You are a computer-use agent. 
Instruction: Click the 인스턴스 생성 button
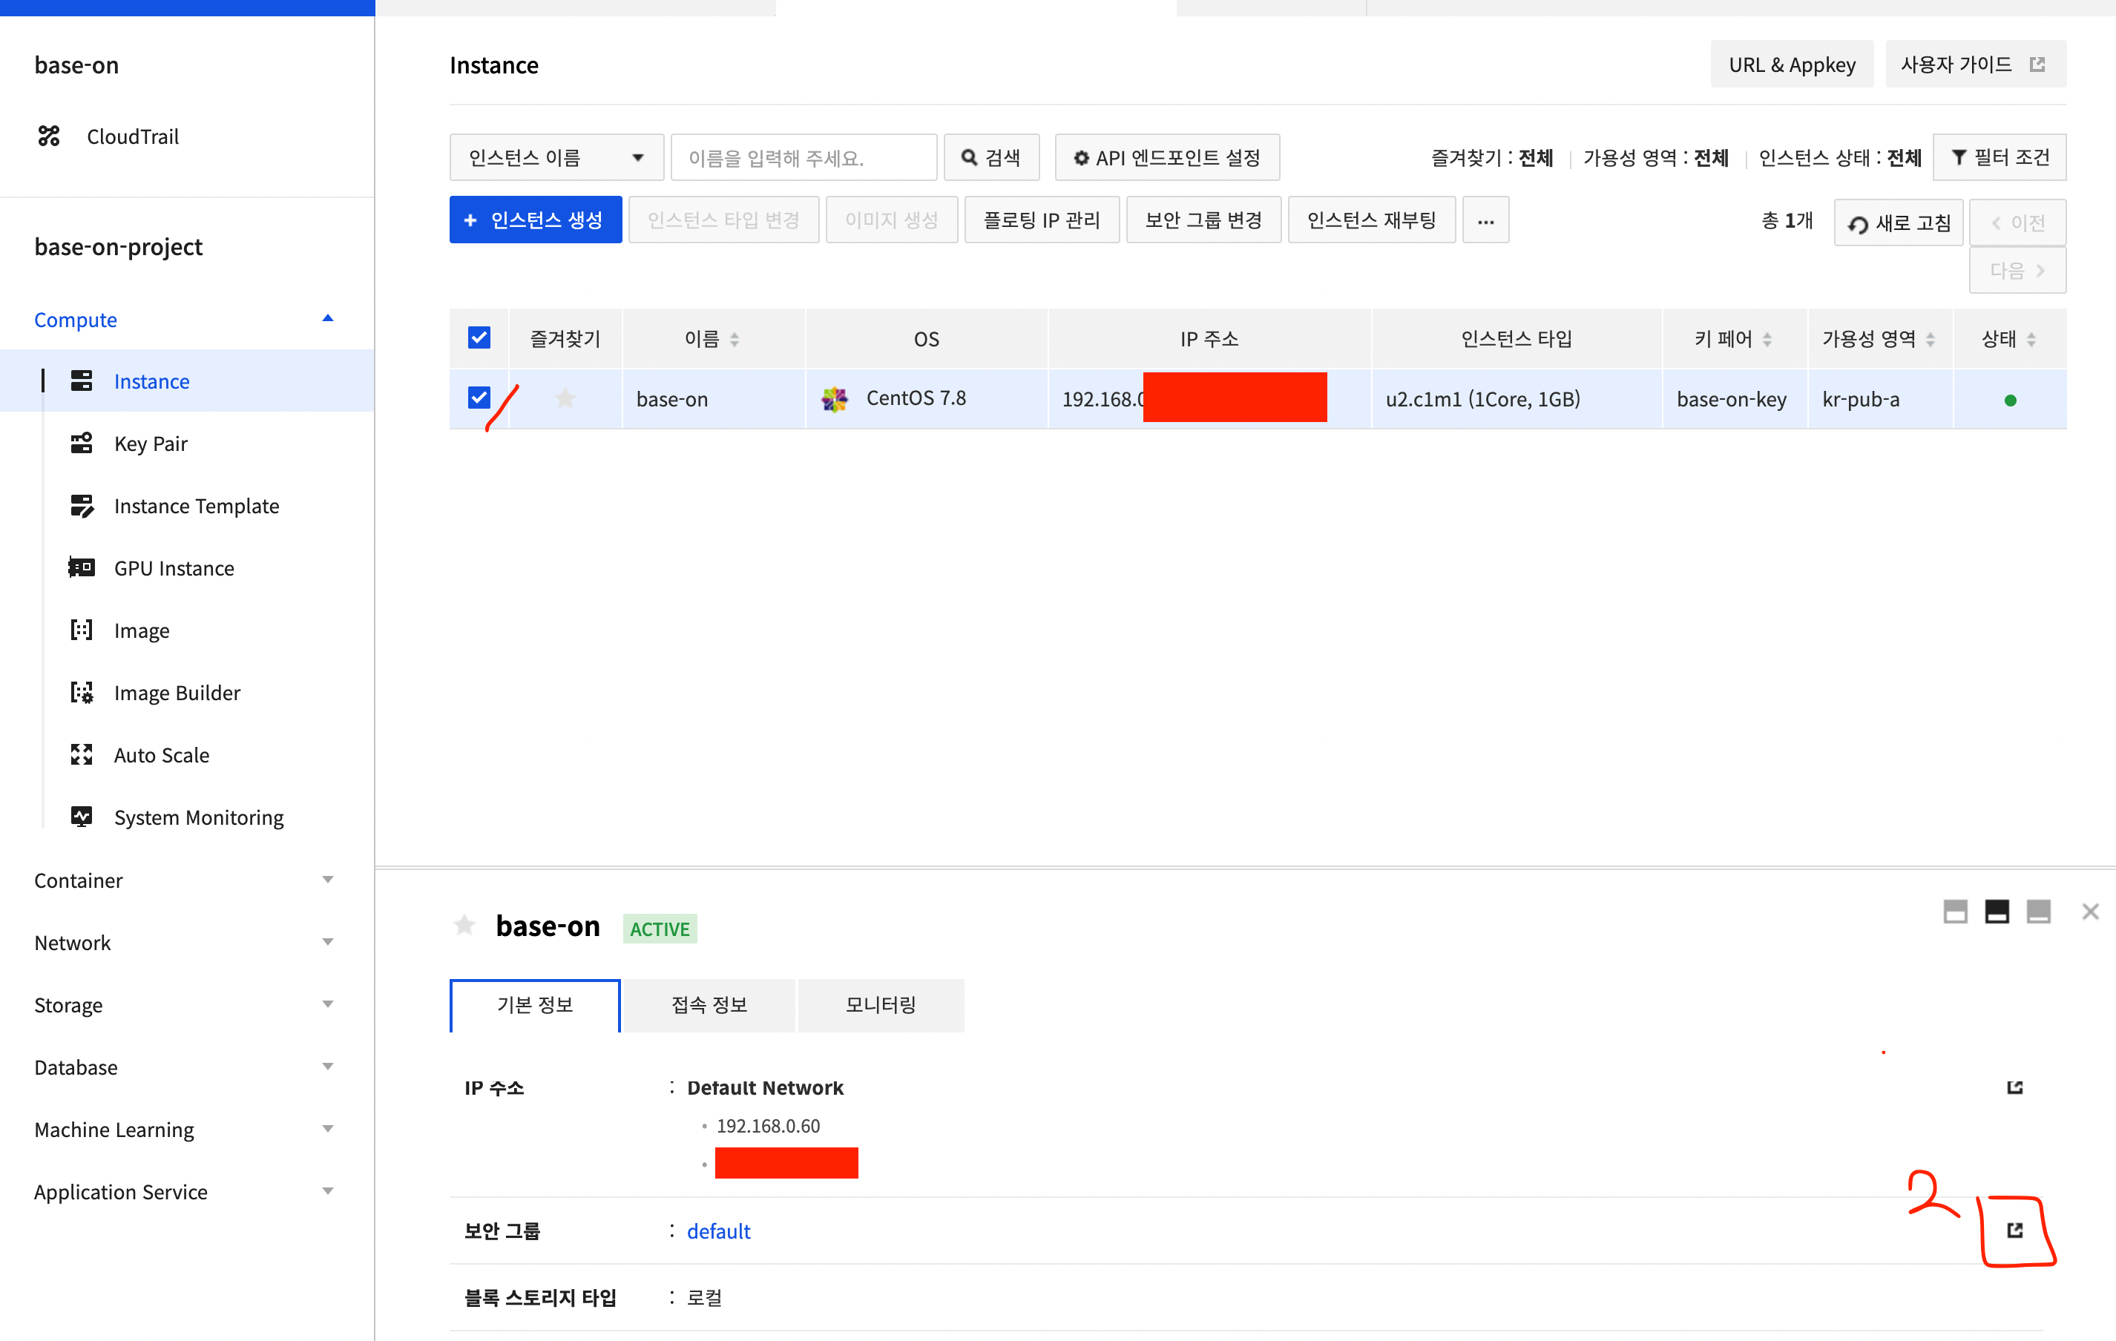click(535, 220)
